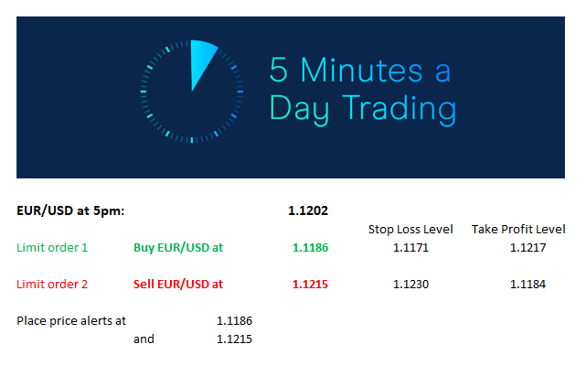The image size is (586, 366).
Task: Select the sell price 1.1215 in red
Action: [310, 284]
